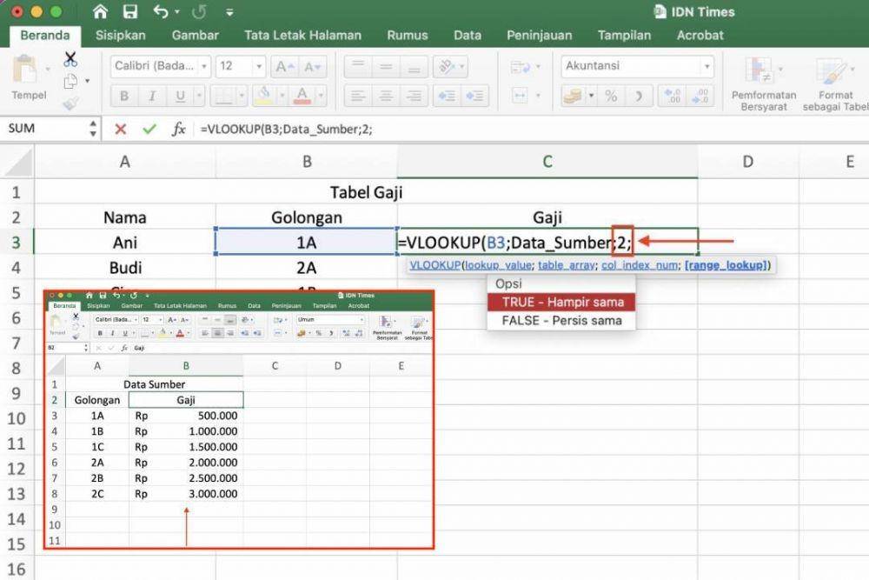
Task: Go to the Peninjauan tab
Action: pos(540,36)
